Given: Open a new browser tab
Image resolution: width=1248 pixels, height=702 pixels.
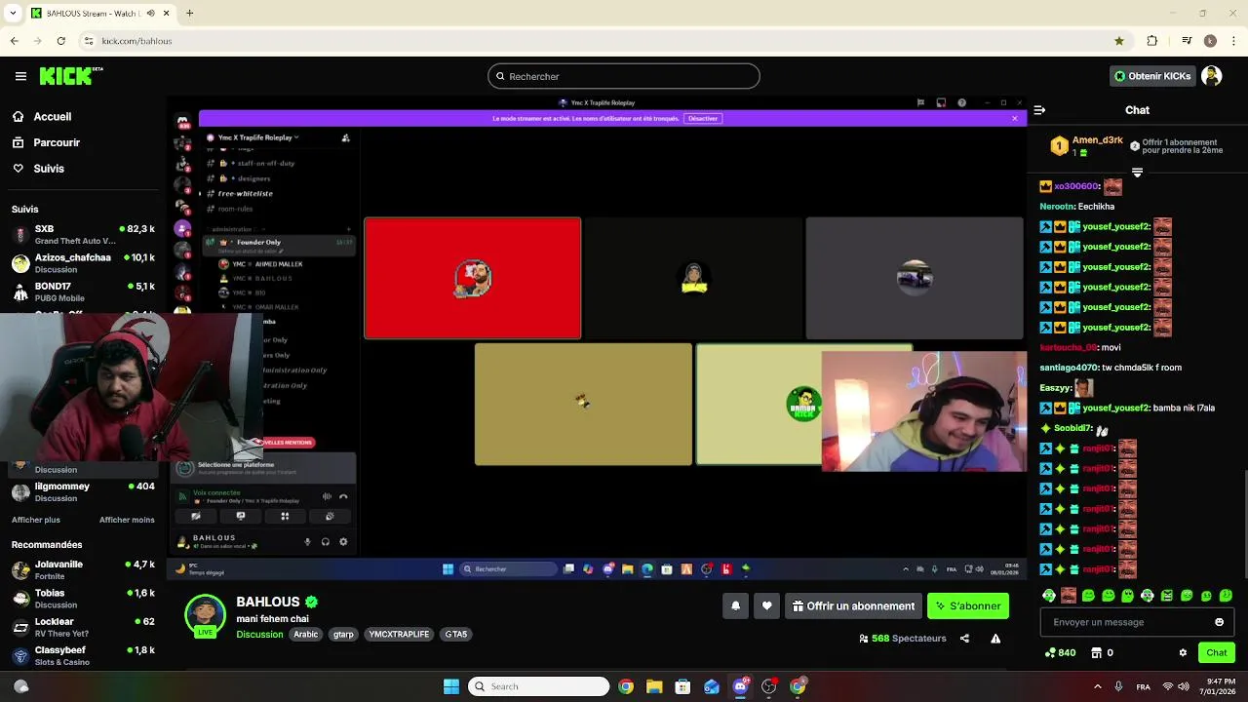Looking at the screenshot, I should [189, 13].
